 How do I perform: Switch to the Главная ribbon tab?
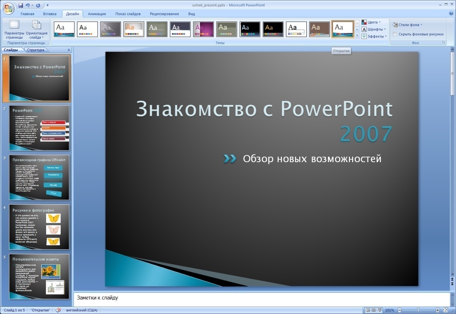coord(27,14)
